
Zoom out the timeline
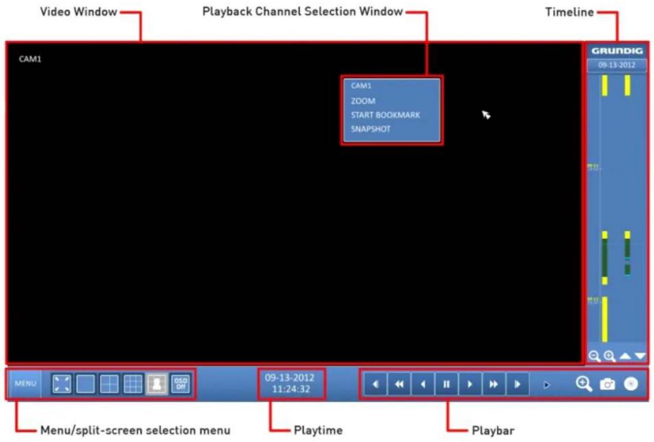point(594,356)
